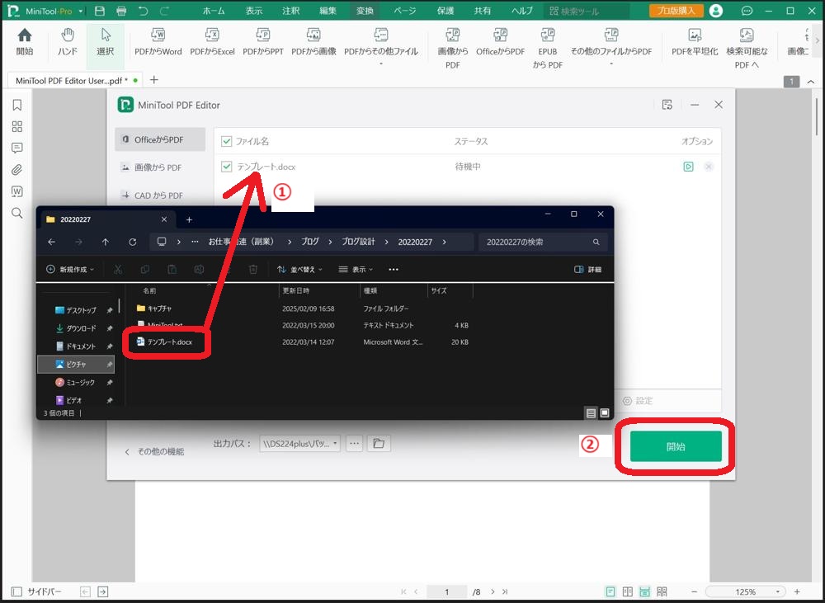Toggle the 詳細 pane in Explorer
This screenshot has width=825, height=603.
click(x=587, y=270)
